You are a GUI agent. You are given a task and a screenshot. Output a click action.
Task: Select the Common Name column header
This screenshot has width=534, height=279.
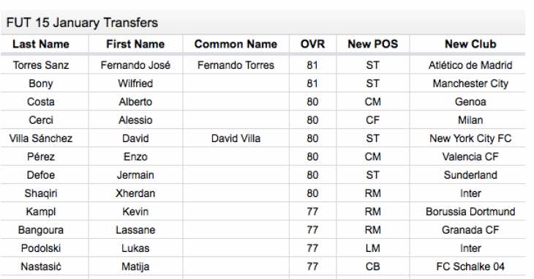tap(236, 44)
